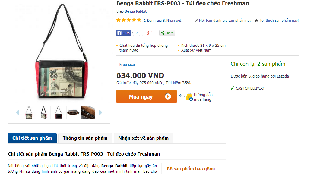
Task: Click the previous thumbnails left arrow
Action: tap(17, 112)
